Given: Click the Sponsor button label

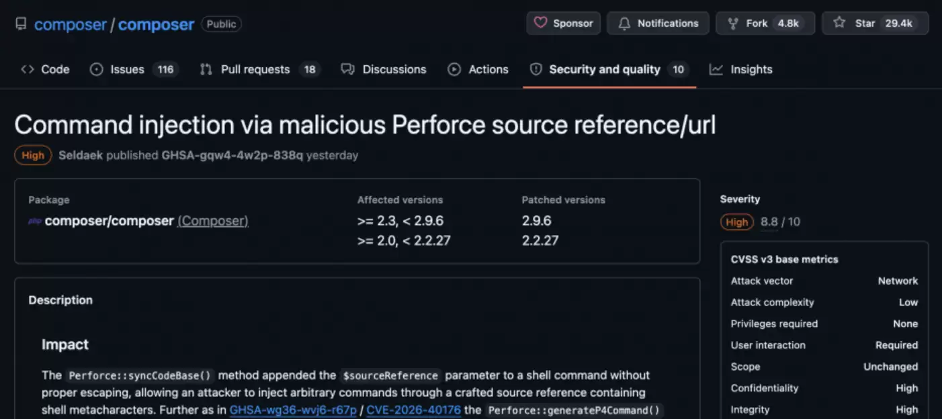Looking at the screenshot, I should (573, 23).
